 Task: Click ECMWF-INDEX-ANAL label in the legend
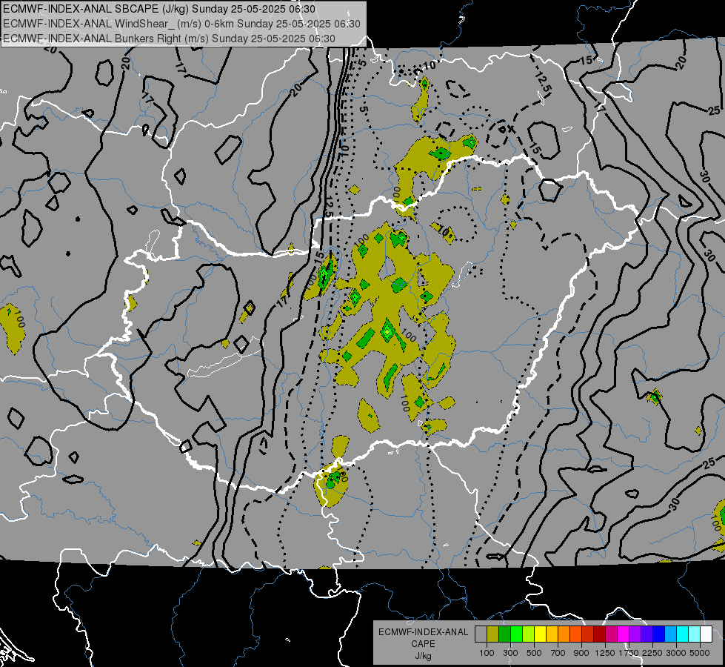(423, 632)
